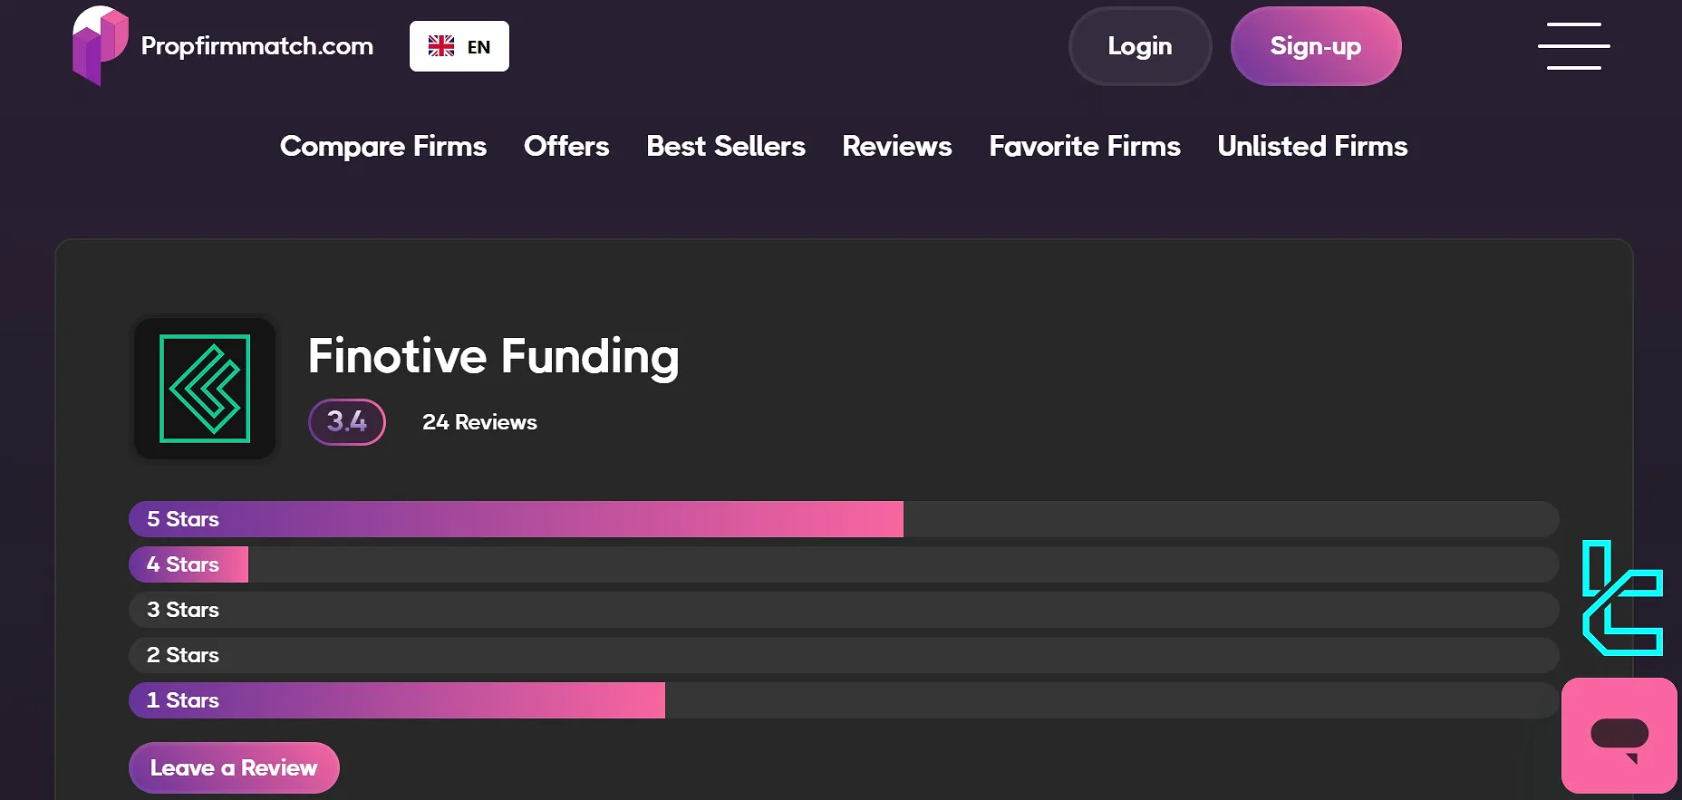Click the cyan floating logo icon

click(x=1621, y=598)
